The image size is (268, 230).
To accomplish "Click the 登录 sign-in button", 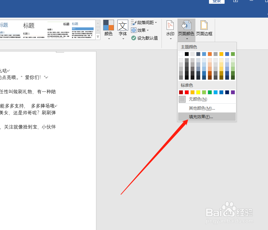I will 216,1.
